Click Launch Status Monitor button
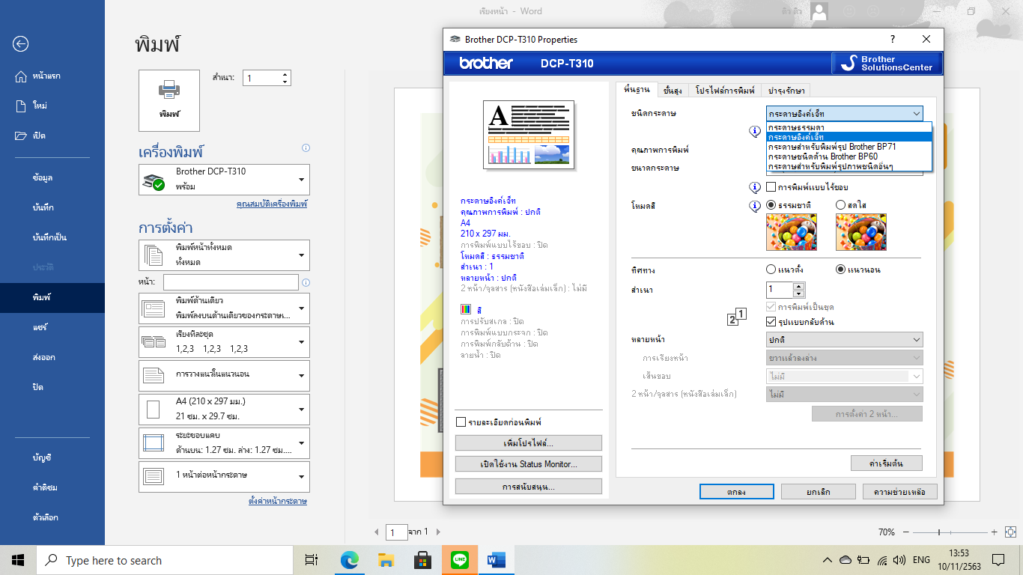 click(x=528, y=464)
